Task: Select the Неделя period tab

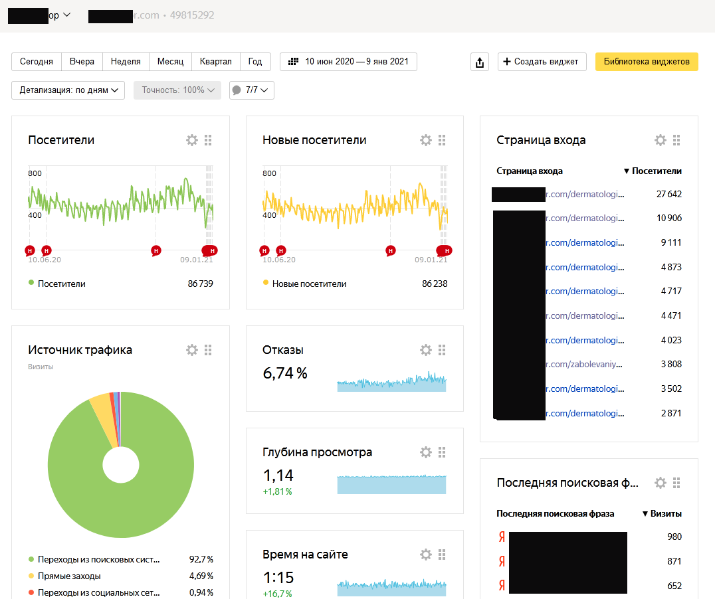Action: 126,62
